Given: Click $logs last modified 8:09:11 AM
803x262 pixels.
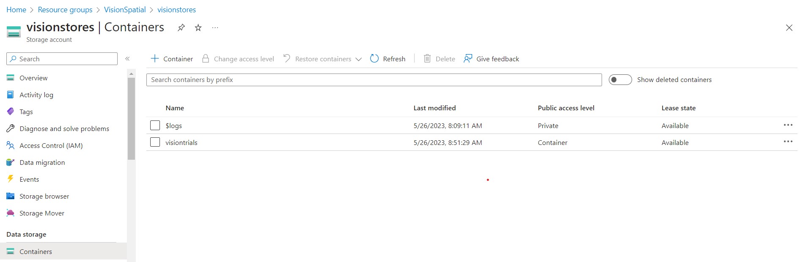Looking at the screenshot, I should (448, 126).
